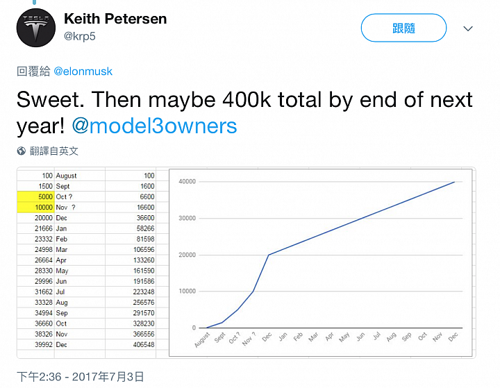Click the 跟隨 follow button
The height and width of the screenshot is (388, 500).
point(403,28)
